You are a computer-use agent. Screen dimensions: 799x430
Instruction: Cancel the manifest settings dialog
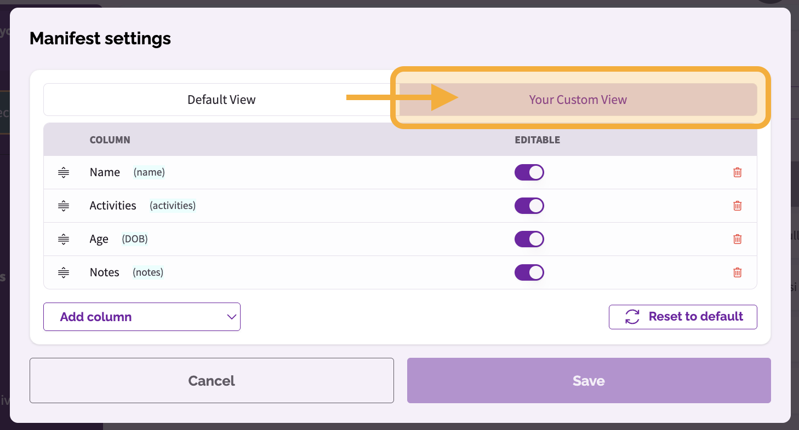coord(212,381)
